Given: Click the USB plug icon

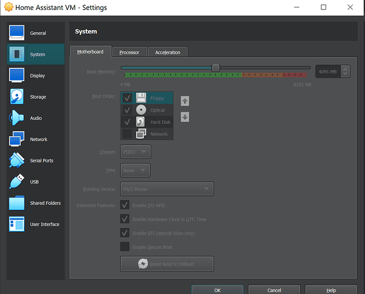Looking at the screenshot, I should tap(17, 181).
